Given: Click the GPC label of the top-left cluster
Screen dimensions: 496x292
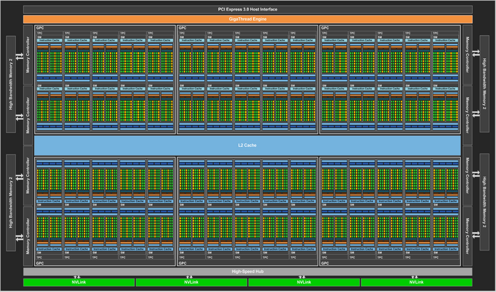Looking at the screenshot, I should point(39,28).
